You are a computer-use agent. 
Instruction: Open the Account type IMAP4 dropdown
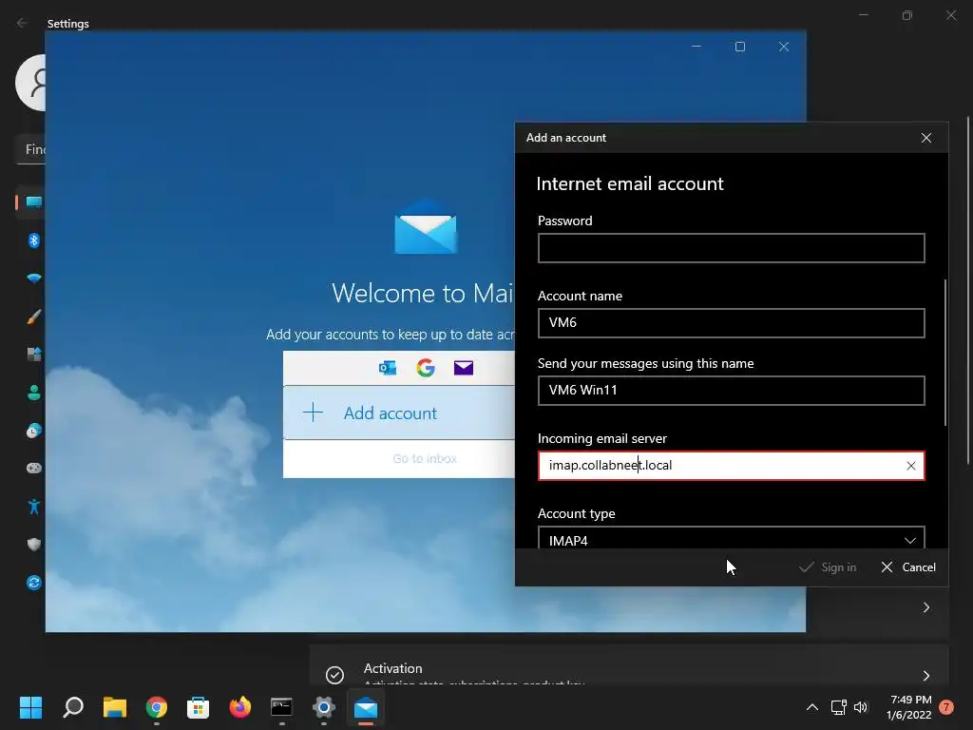click(x=731, y=538)
